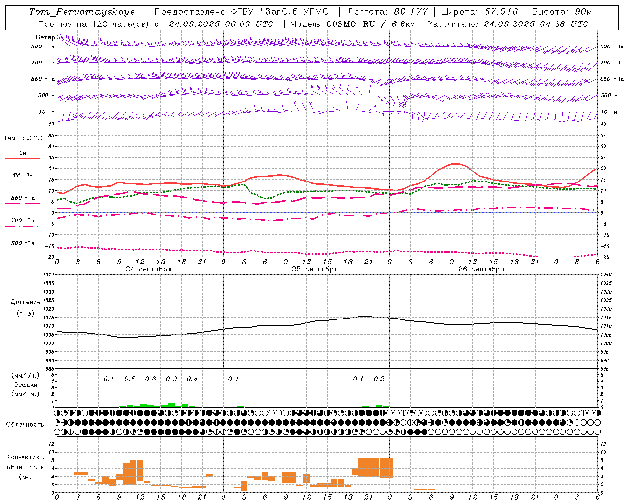Viewport: 626px width, 501px height.
Task: Click the date label 24 сентября
Action: point(148,269)
